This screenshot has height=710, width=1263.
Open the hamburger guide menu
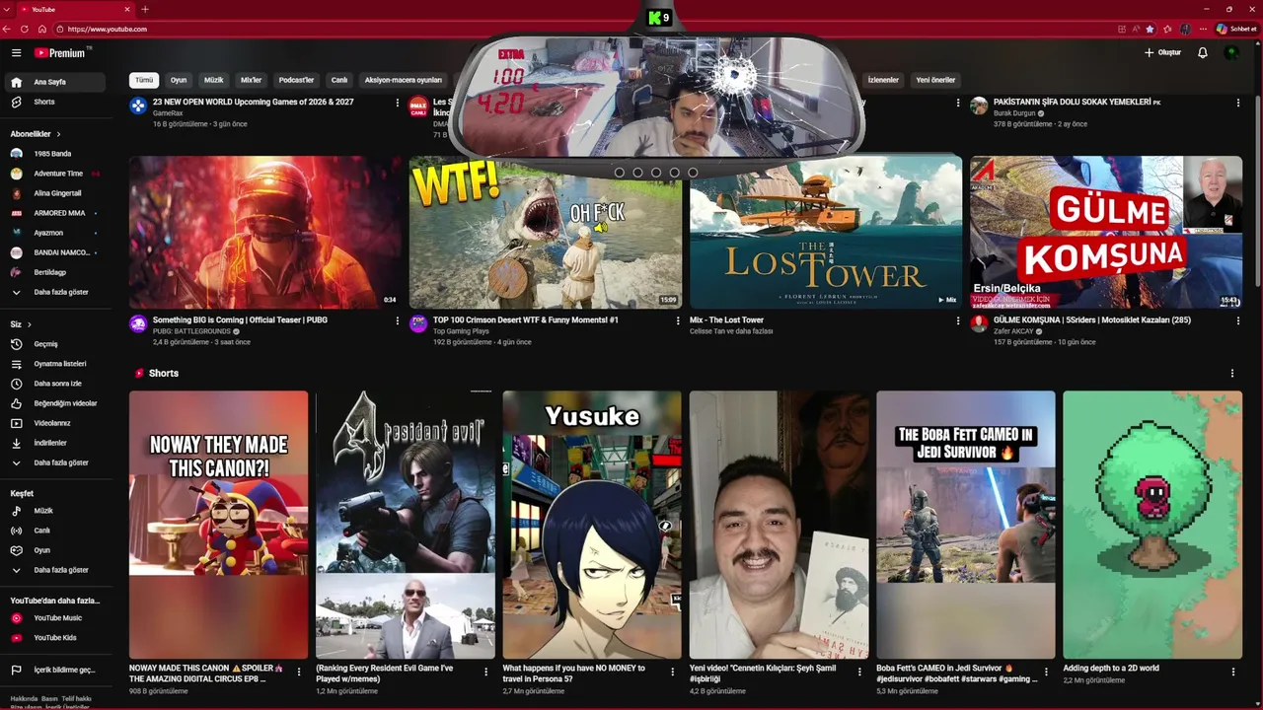coord(16,52)
